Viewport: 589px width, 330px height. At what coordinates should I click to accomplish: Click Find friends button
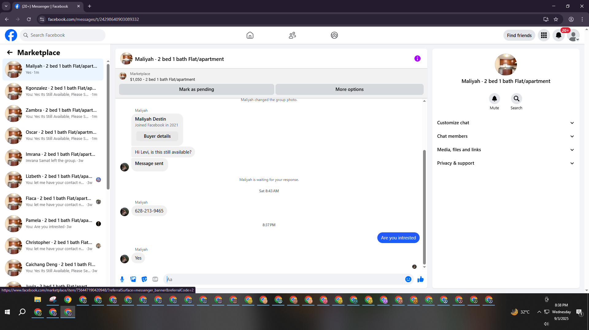point(519,35)
